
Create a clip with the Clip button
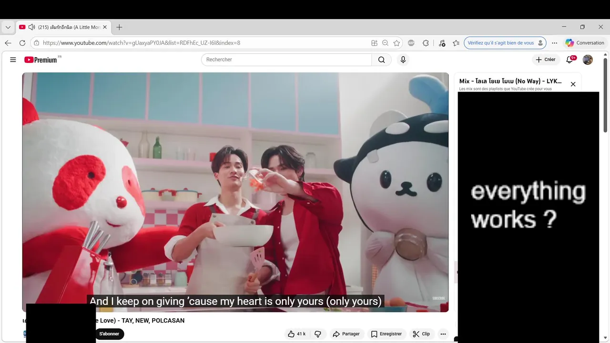pos(421,334)
